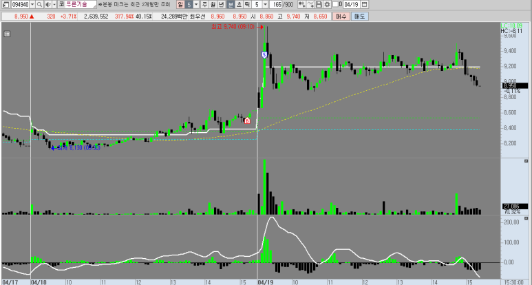Viewport: 532px width, 285px height.
Task: Click the add candle indicator icon
Action: [301, 4]
